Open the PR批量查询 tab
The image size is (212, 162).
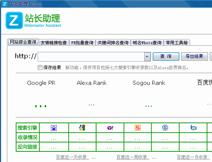pos(82,42)
